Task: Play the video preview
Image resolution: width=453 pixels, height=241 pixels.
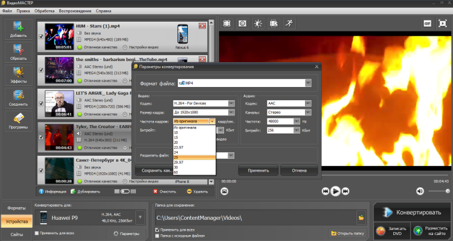Action: [x=335, y=191]
